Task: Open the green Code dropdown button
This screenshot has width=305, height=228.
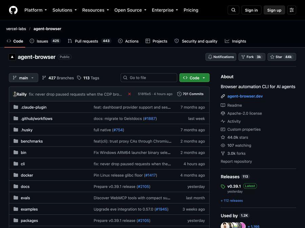Action: click(x=194, y=78)
